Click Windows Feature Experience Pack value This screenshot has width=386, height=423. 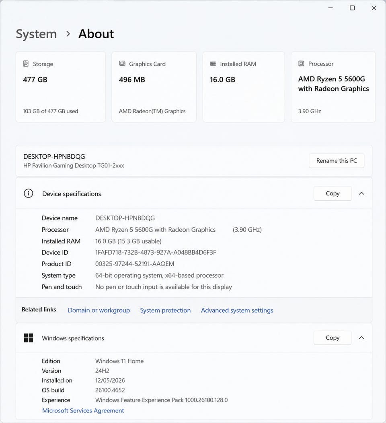(161, 400)
